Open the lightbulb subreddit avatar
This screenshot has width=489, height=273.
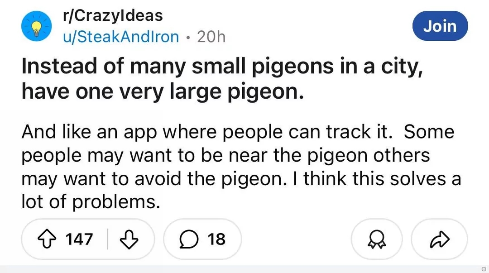coord(37,26)
